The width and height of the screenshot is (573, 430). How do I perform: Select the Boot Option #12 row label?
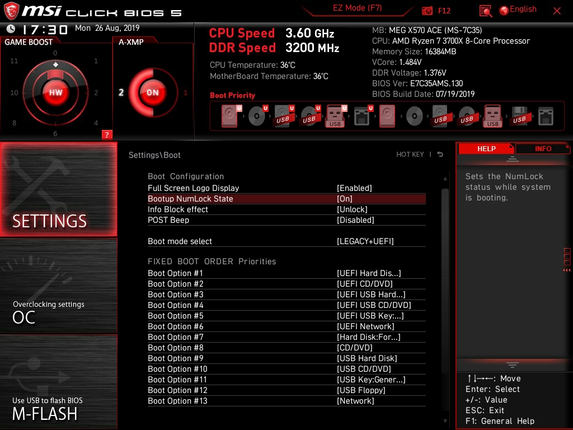[x=177, y=390]
